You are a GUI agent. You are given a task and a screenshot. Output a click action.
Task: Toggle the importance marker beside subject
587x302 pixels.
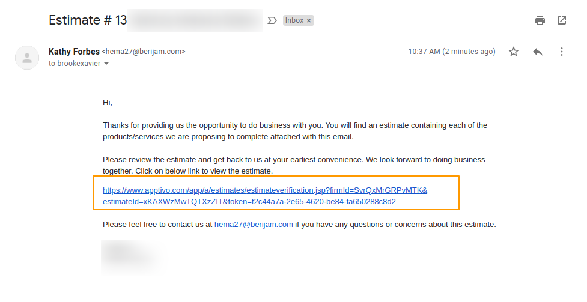[272, 20]
